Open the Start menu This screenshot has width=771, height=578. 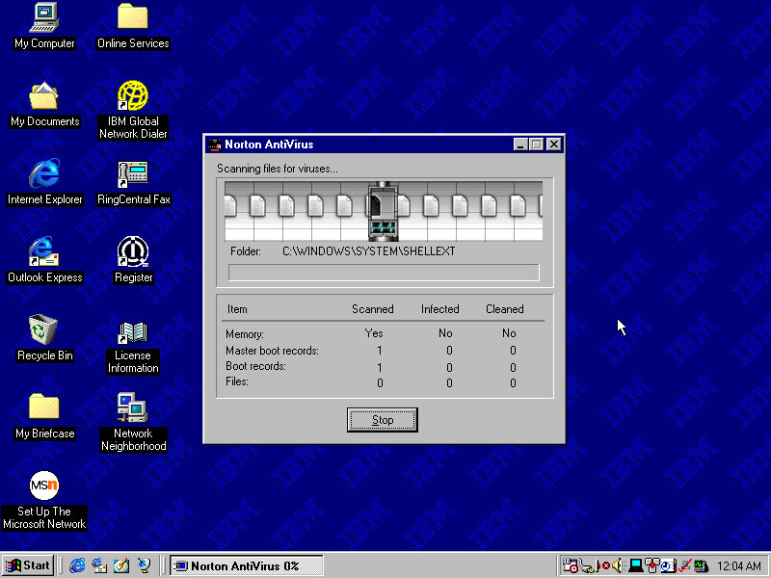coord(28,565)
